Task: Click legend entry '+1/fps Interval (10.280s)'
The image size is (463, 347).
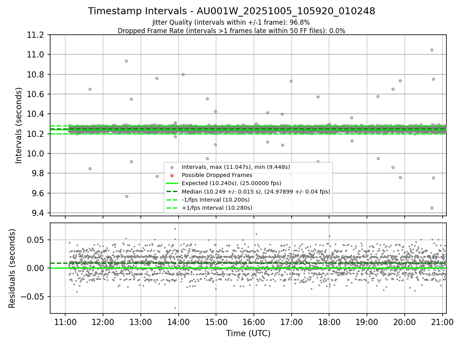Action: (x=217, y=208)
